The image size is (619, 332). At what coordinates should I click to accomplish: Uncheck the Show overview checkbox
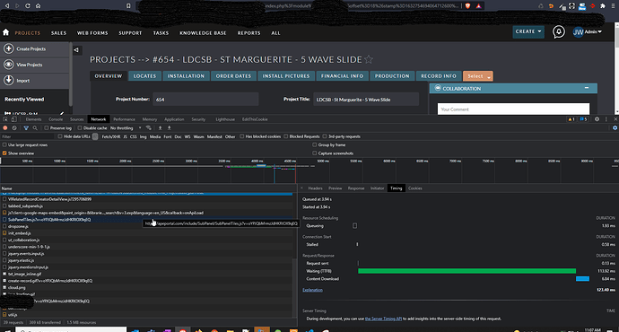pyautogui.click(x=4, y=153)
